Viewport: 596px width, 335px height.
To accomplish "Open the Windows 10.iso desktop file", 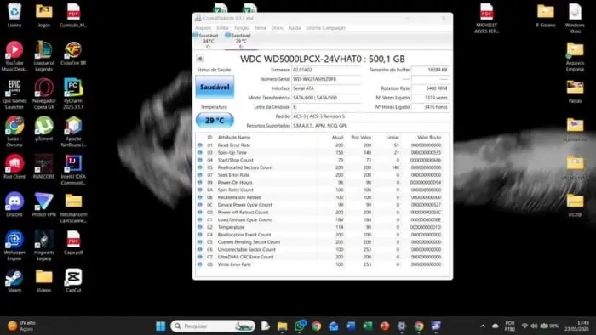I will pyautogui.click(x=575, y=18).
